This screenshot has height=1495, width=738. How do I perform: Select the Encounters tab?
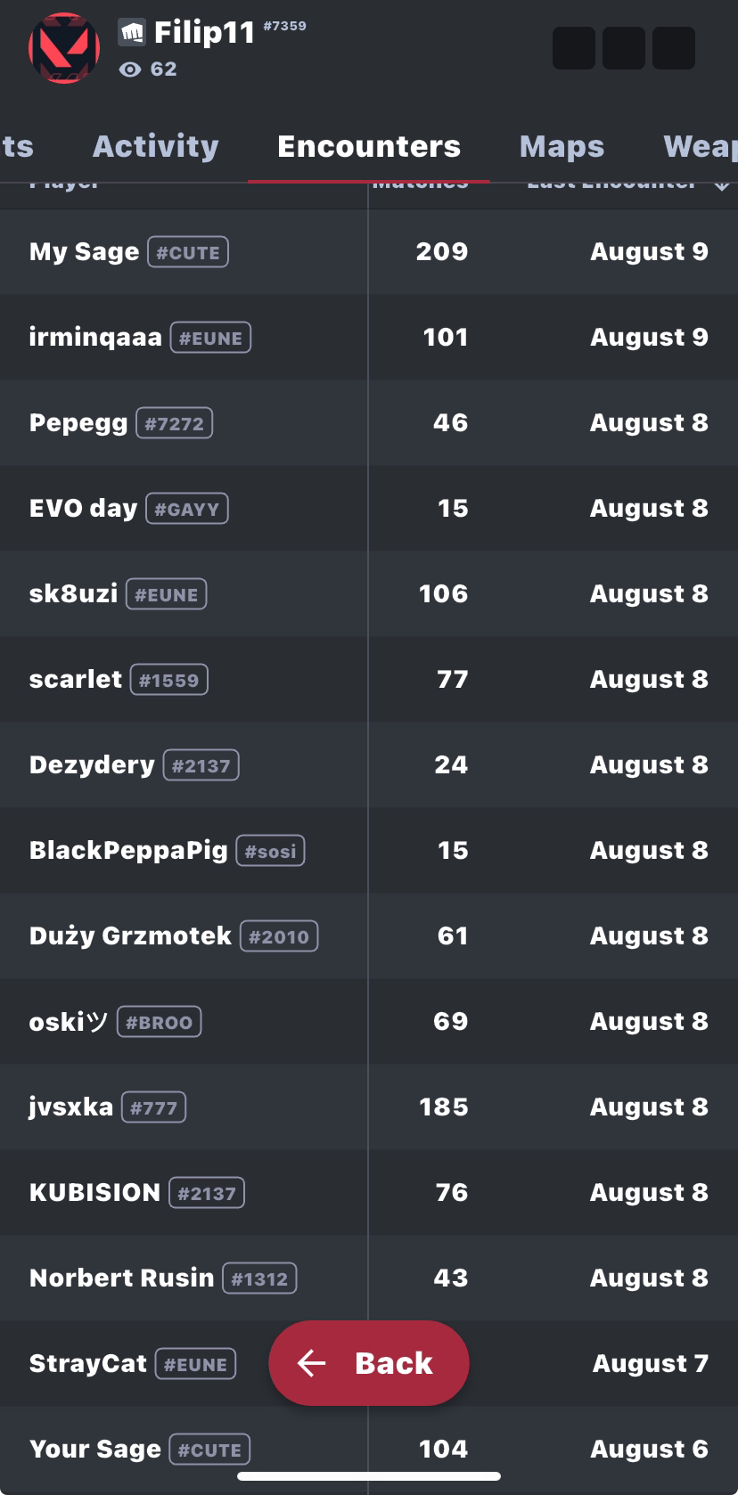tap(369, 146)
